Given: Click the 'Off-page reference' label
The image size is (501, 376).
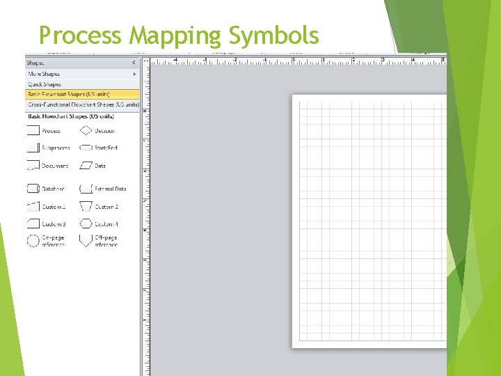Looking at the screenshot, I should (106, 241).
